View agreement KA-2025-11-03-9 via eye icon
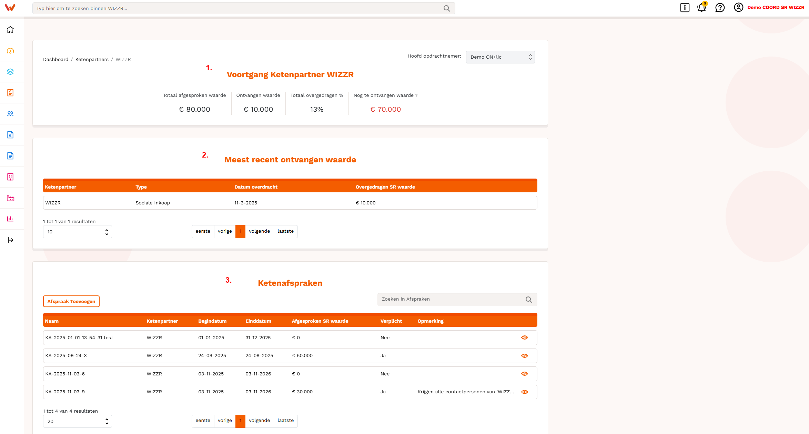809x434 pixels. tap(525, 392)
